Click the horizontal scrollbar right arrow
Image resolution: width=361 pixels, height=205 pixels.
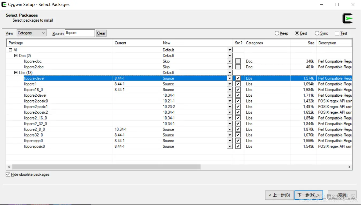349,167
